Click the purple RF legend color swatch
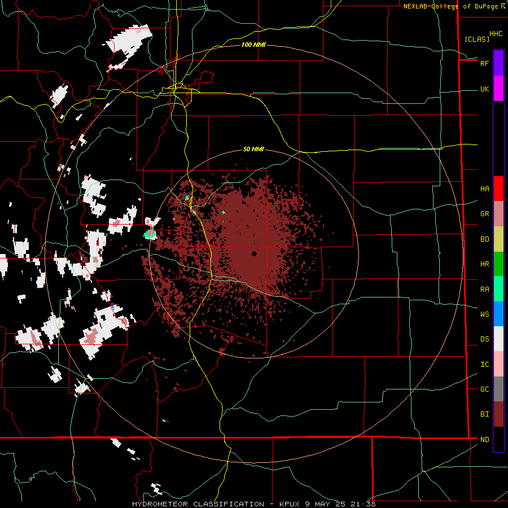 498,63
